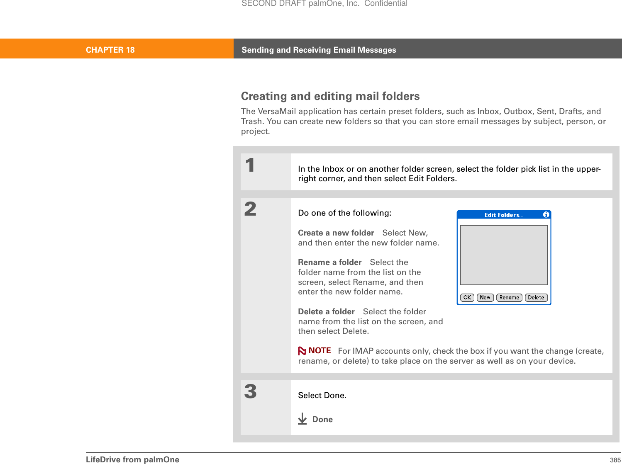The width and height of the screenshot is (622, 464).
Task: Click the 'Select Done.' instruction text
Action: point(322,395)
